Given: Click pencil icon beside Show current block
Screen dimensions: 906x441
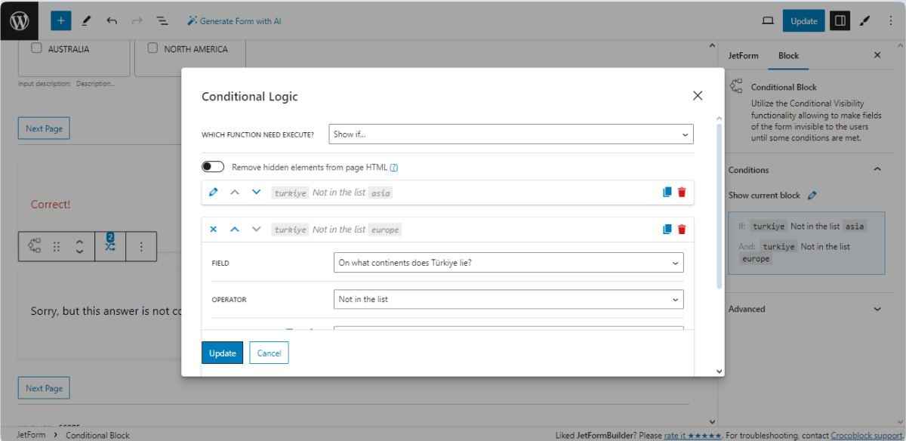Looking at the screenshot, I should (x=812, y=195).
